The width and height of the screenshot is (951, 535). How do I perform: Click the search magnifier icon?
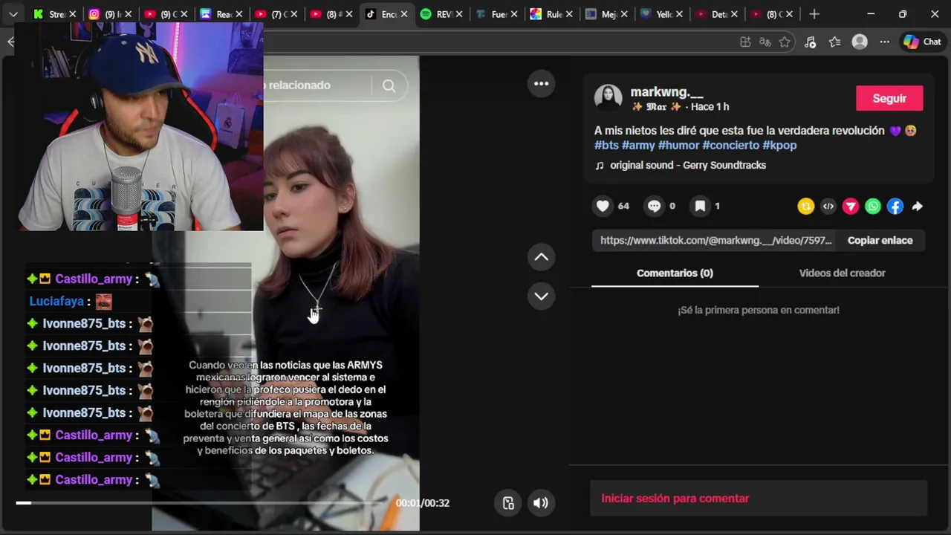tap(389, 85)
